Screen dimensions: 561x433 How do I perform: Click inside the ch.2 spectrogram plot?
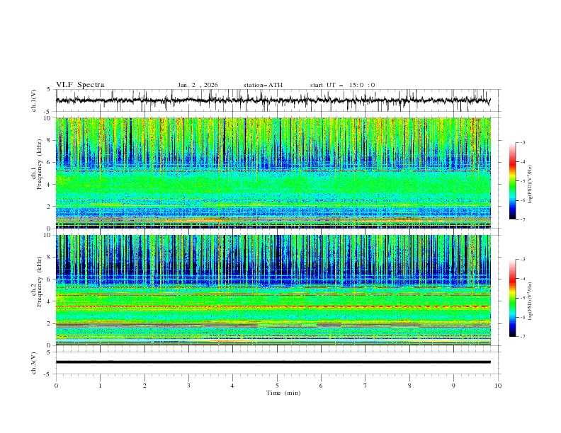(x=276, y=290)
